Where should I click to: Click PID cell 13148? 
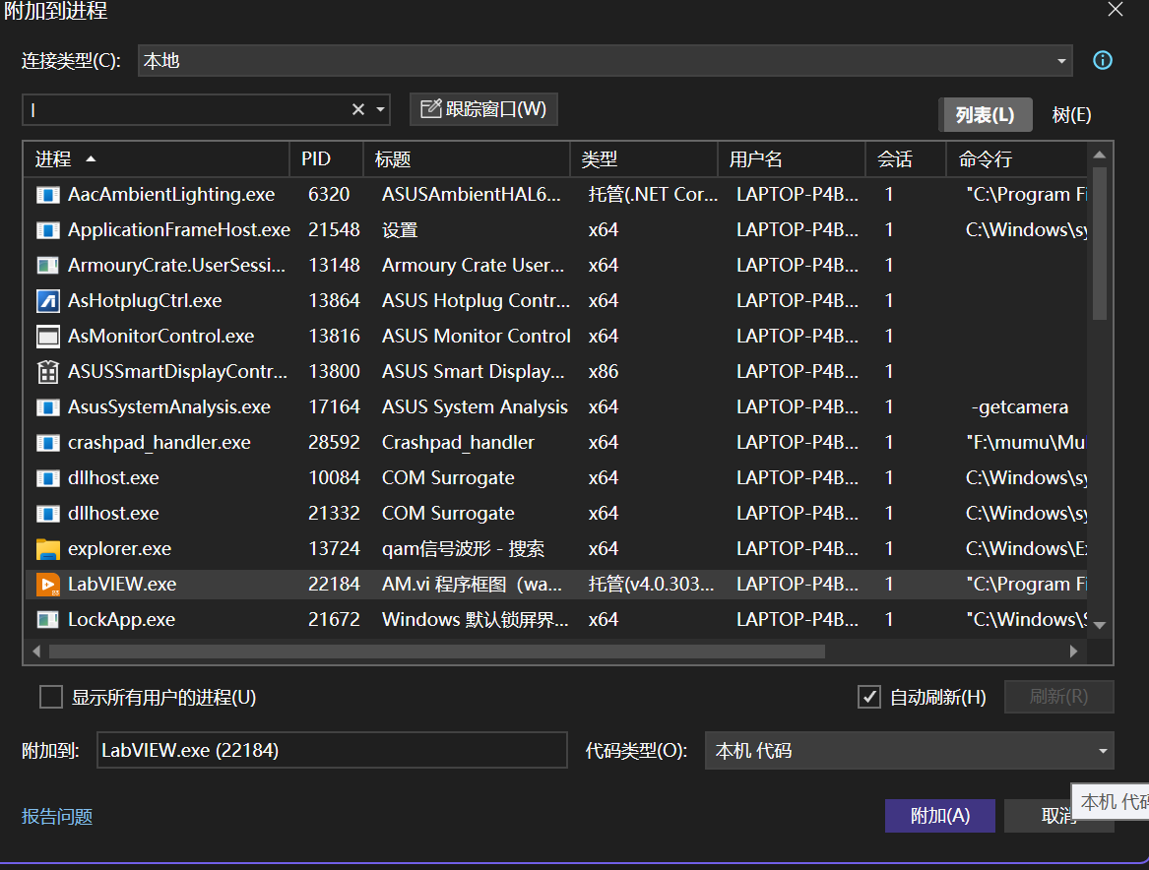[x=334, y=265]
